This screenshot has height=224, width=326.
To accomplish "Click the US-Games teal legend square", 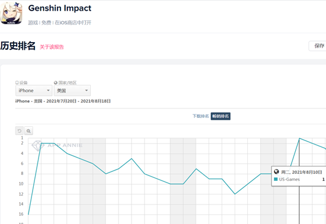I will (x=276, y=179).
